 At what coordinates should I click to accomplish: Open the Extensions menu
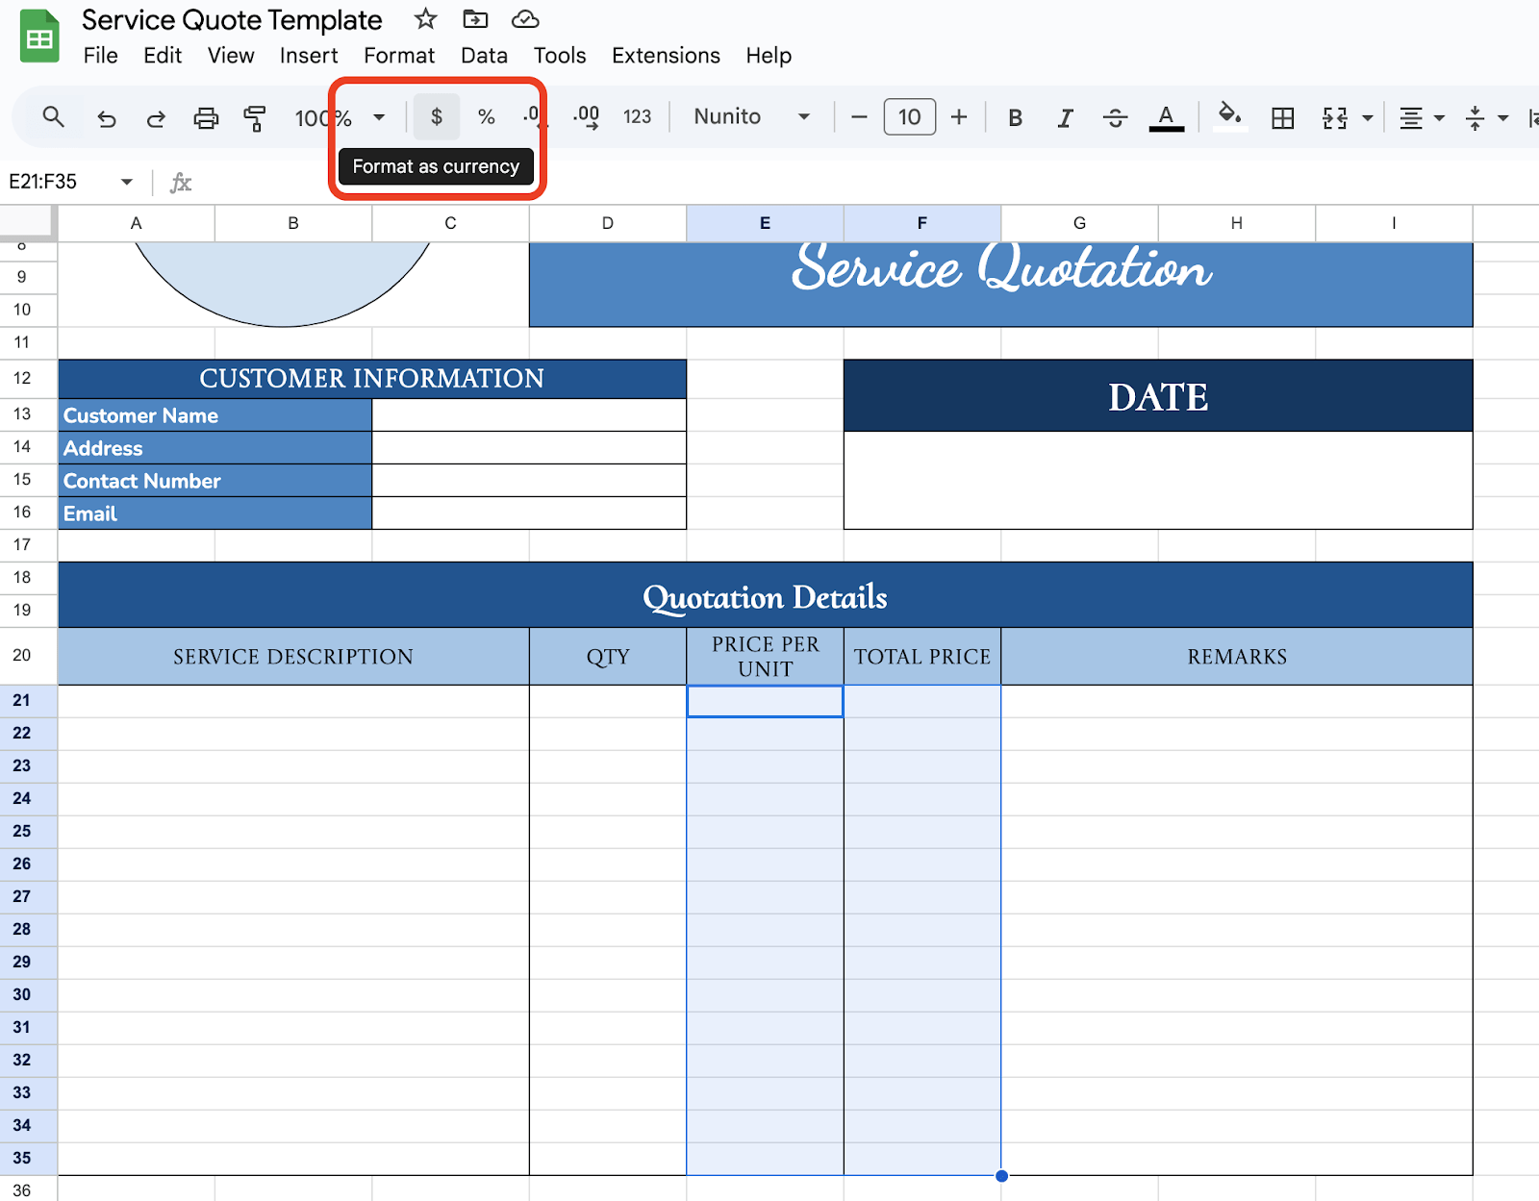coord(666,56)
